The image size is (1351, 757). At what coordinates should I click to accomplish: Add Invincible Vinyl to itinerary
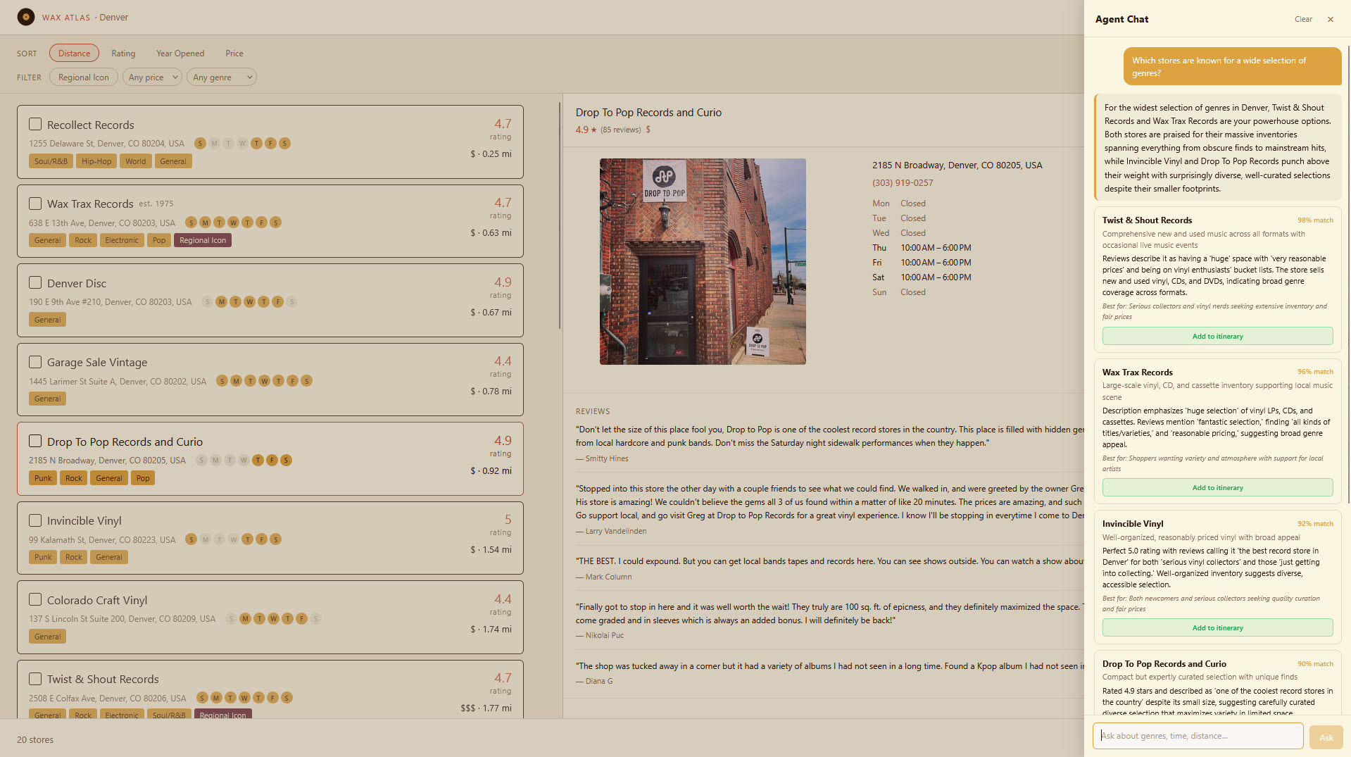[1217, 628]
